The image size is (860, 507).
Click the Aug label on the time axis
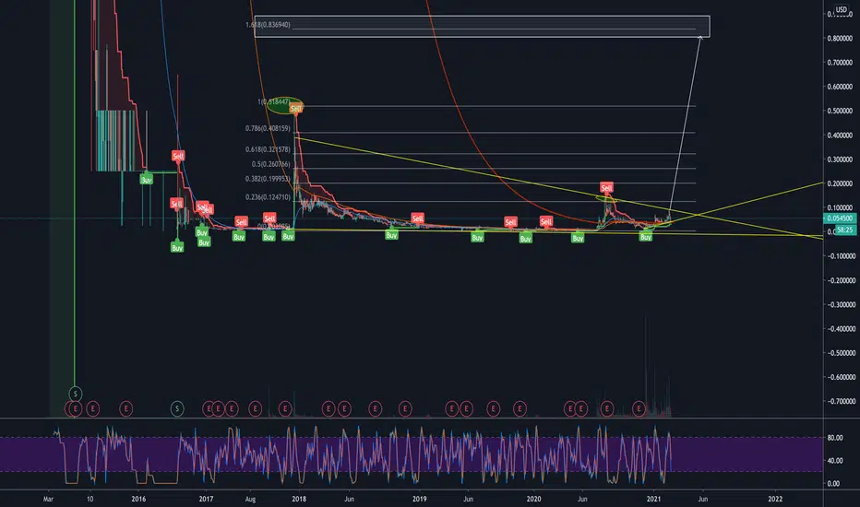[x=250, y=499]
